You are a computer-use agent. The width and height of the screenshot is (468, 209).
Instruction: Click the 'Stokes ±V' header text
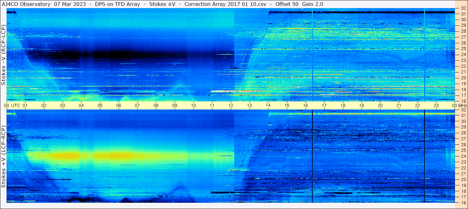[x=162, y=4]
